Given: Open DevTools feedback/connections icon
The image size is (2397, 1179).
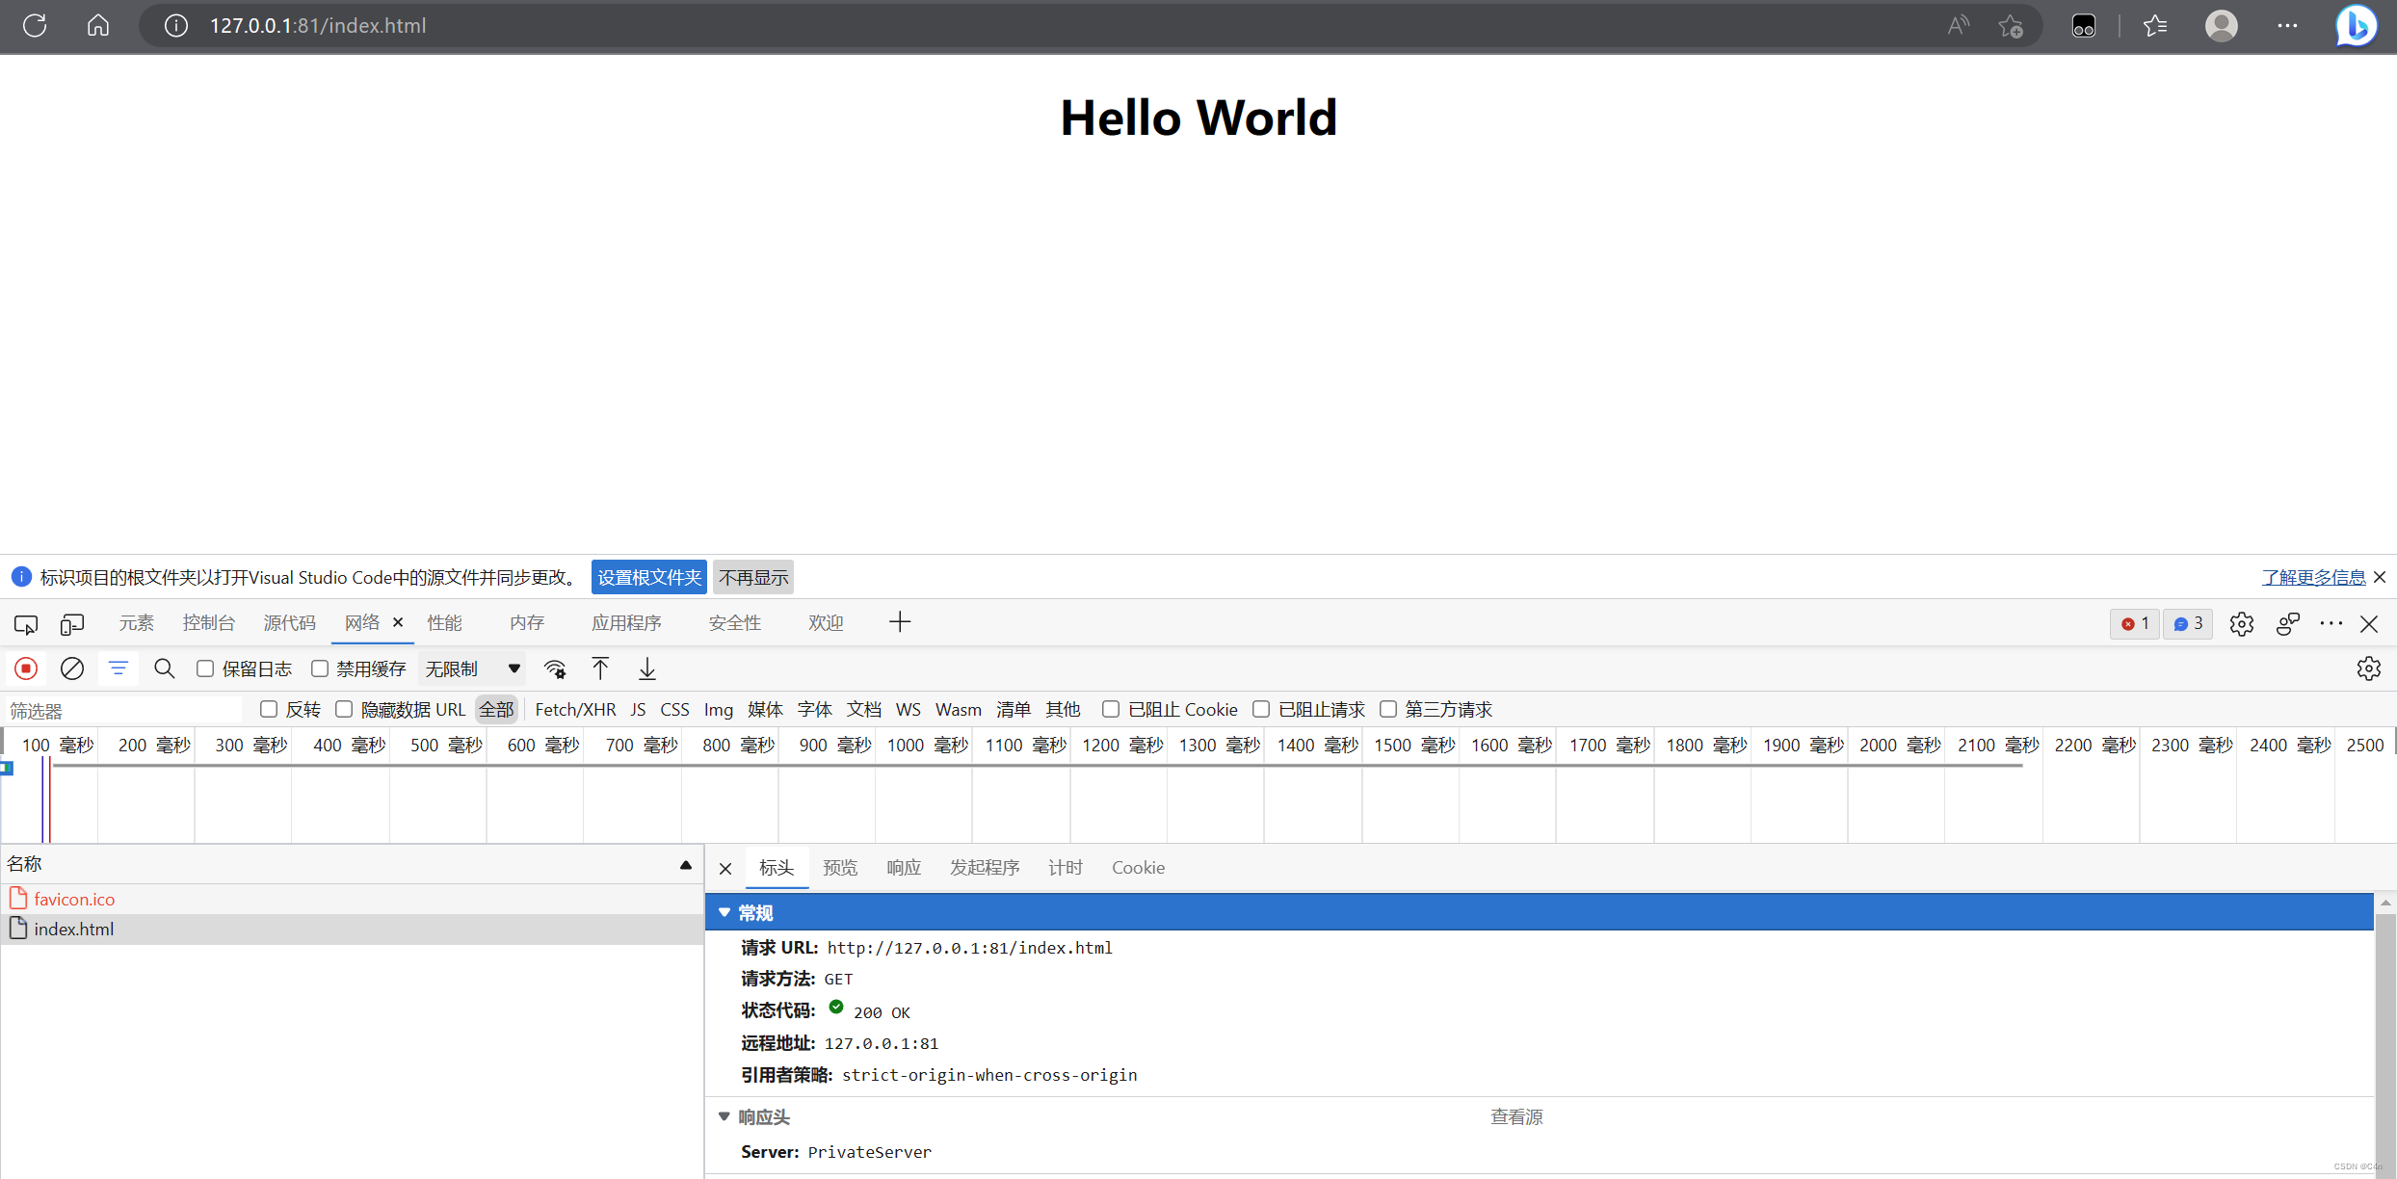Looking at the screenshot, I should (x=2288, y=624).
